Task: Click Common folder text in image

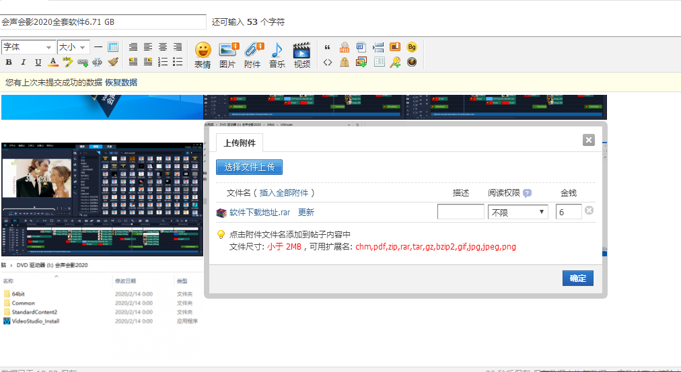Action: tap(23, 303)
